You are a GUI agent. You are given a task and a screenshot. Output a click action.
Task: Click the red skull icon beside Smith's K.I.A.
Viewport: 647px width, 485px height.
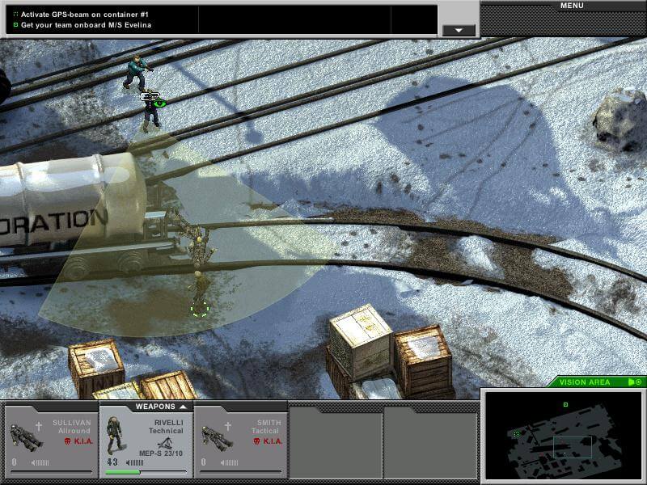(x=256, y=441)
